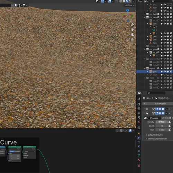This screenshot has height=173, width=173.
Task: Click the pan view hand gizmo
Action: [x=132, y=29]
